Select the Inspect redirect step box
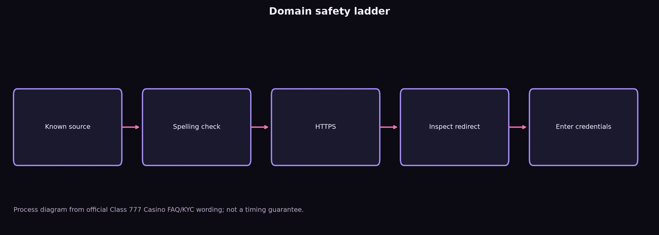 (x=455, y=127)
